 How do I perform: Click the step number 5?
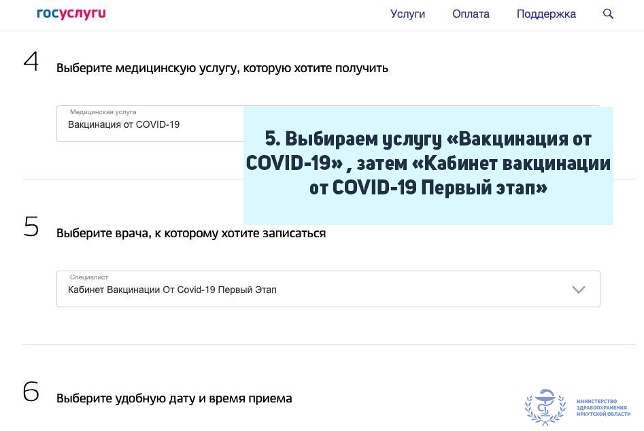[31, 227]
